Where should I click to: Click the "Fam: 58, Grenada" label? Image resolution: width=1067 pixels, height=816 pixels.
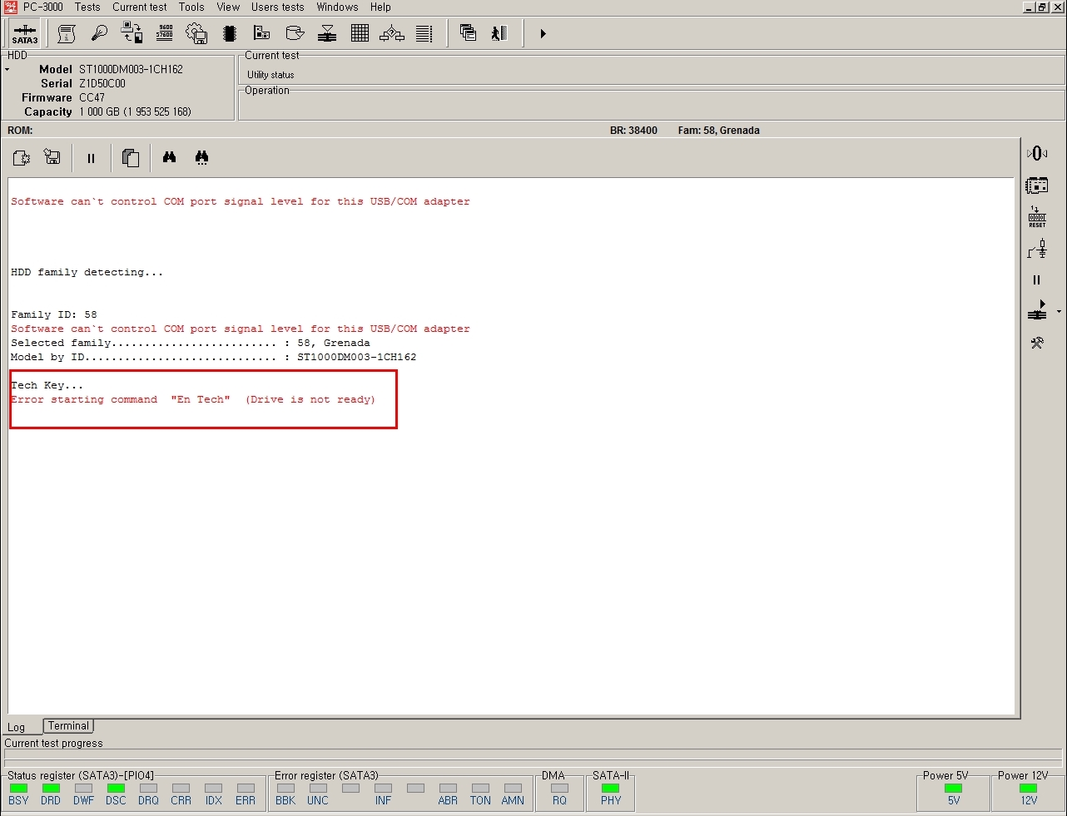(718, 131)
